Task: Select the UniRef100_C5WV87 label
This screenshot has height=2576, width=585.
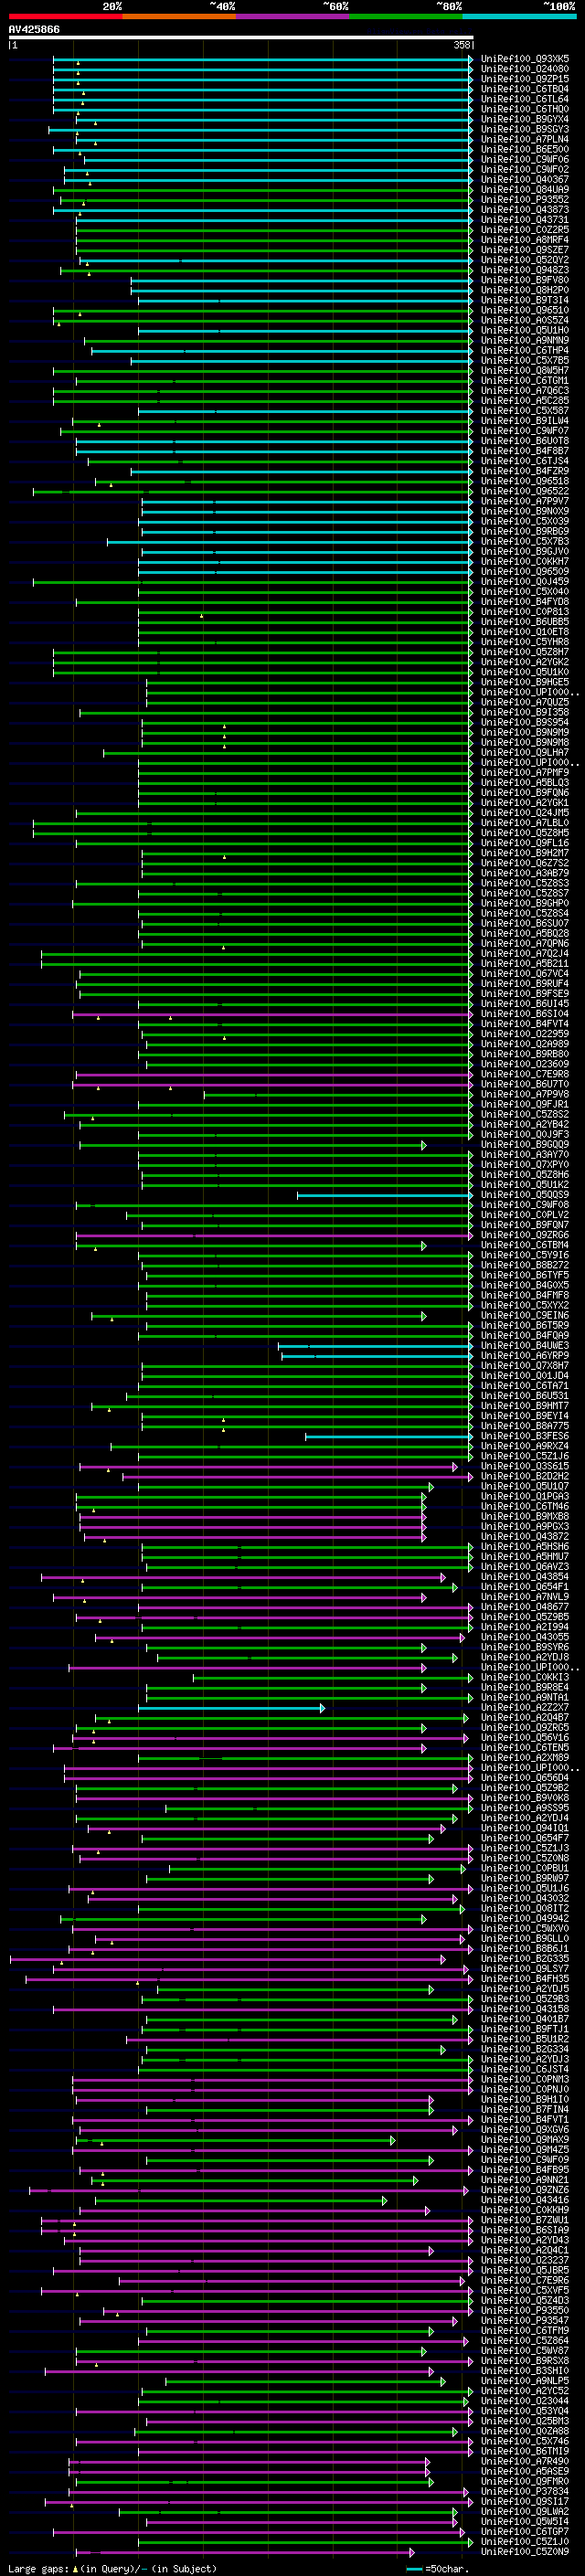Action: click(525, 2351)
